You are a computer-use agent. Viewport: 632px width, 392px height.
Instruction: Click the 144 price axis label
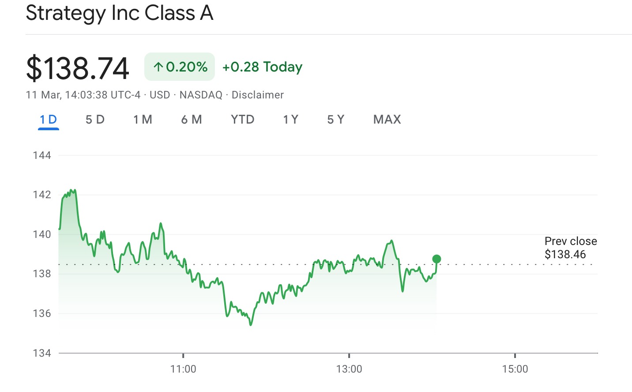pos(42,155)
